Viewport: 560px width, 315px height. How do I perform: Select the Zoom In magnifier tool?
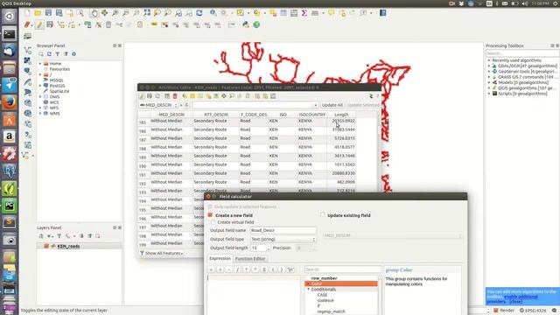tap(115, 13)
